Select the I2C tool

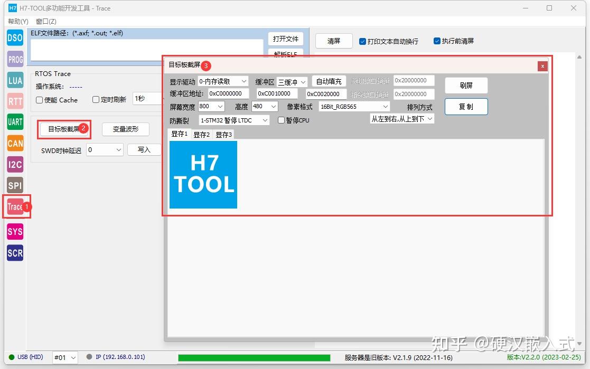[14, 164]
